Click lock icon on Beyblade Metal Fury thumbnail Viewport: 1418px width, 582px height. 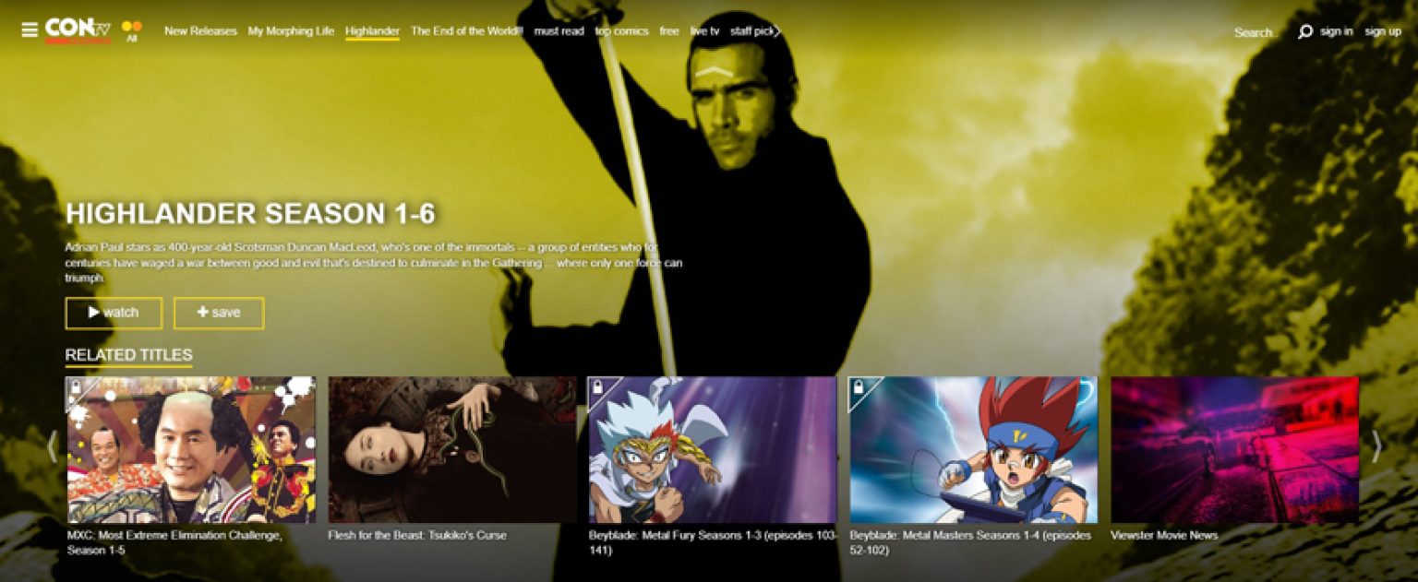pyautogui.click(x=598, y=387)
